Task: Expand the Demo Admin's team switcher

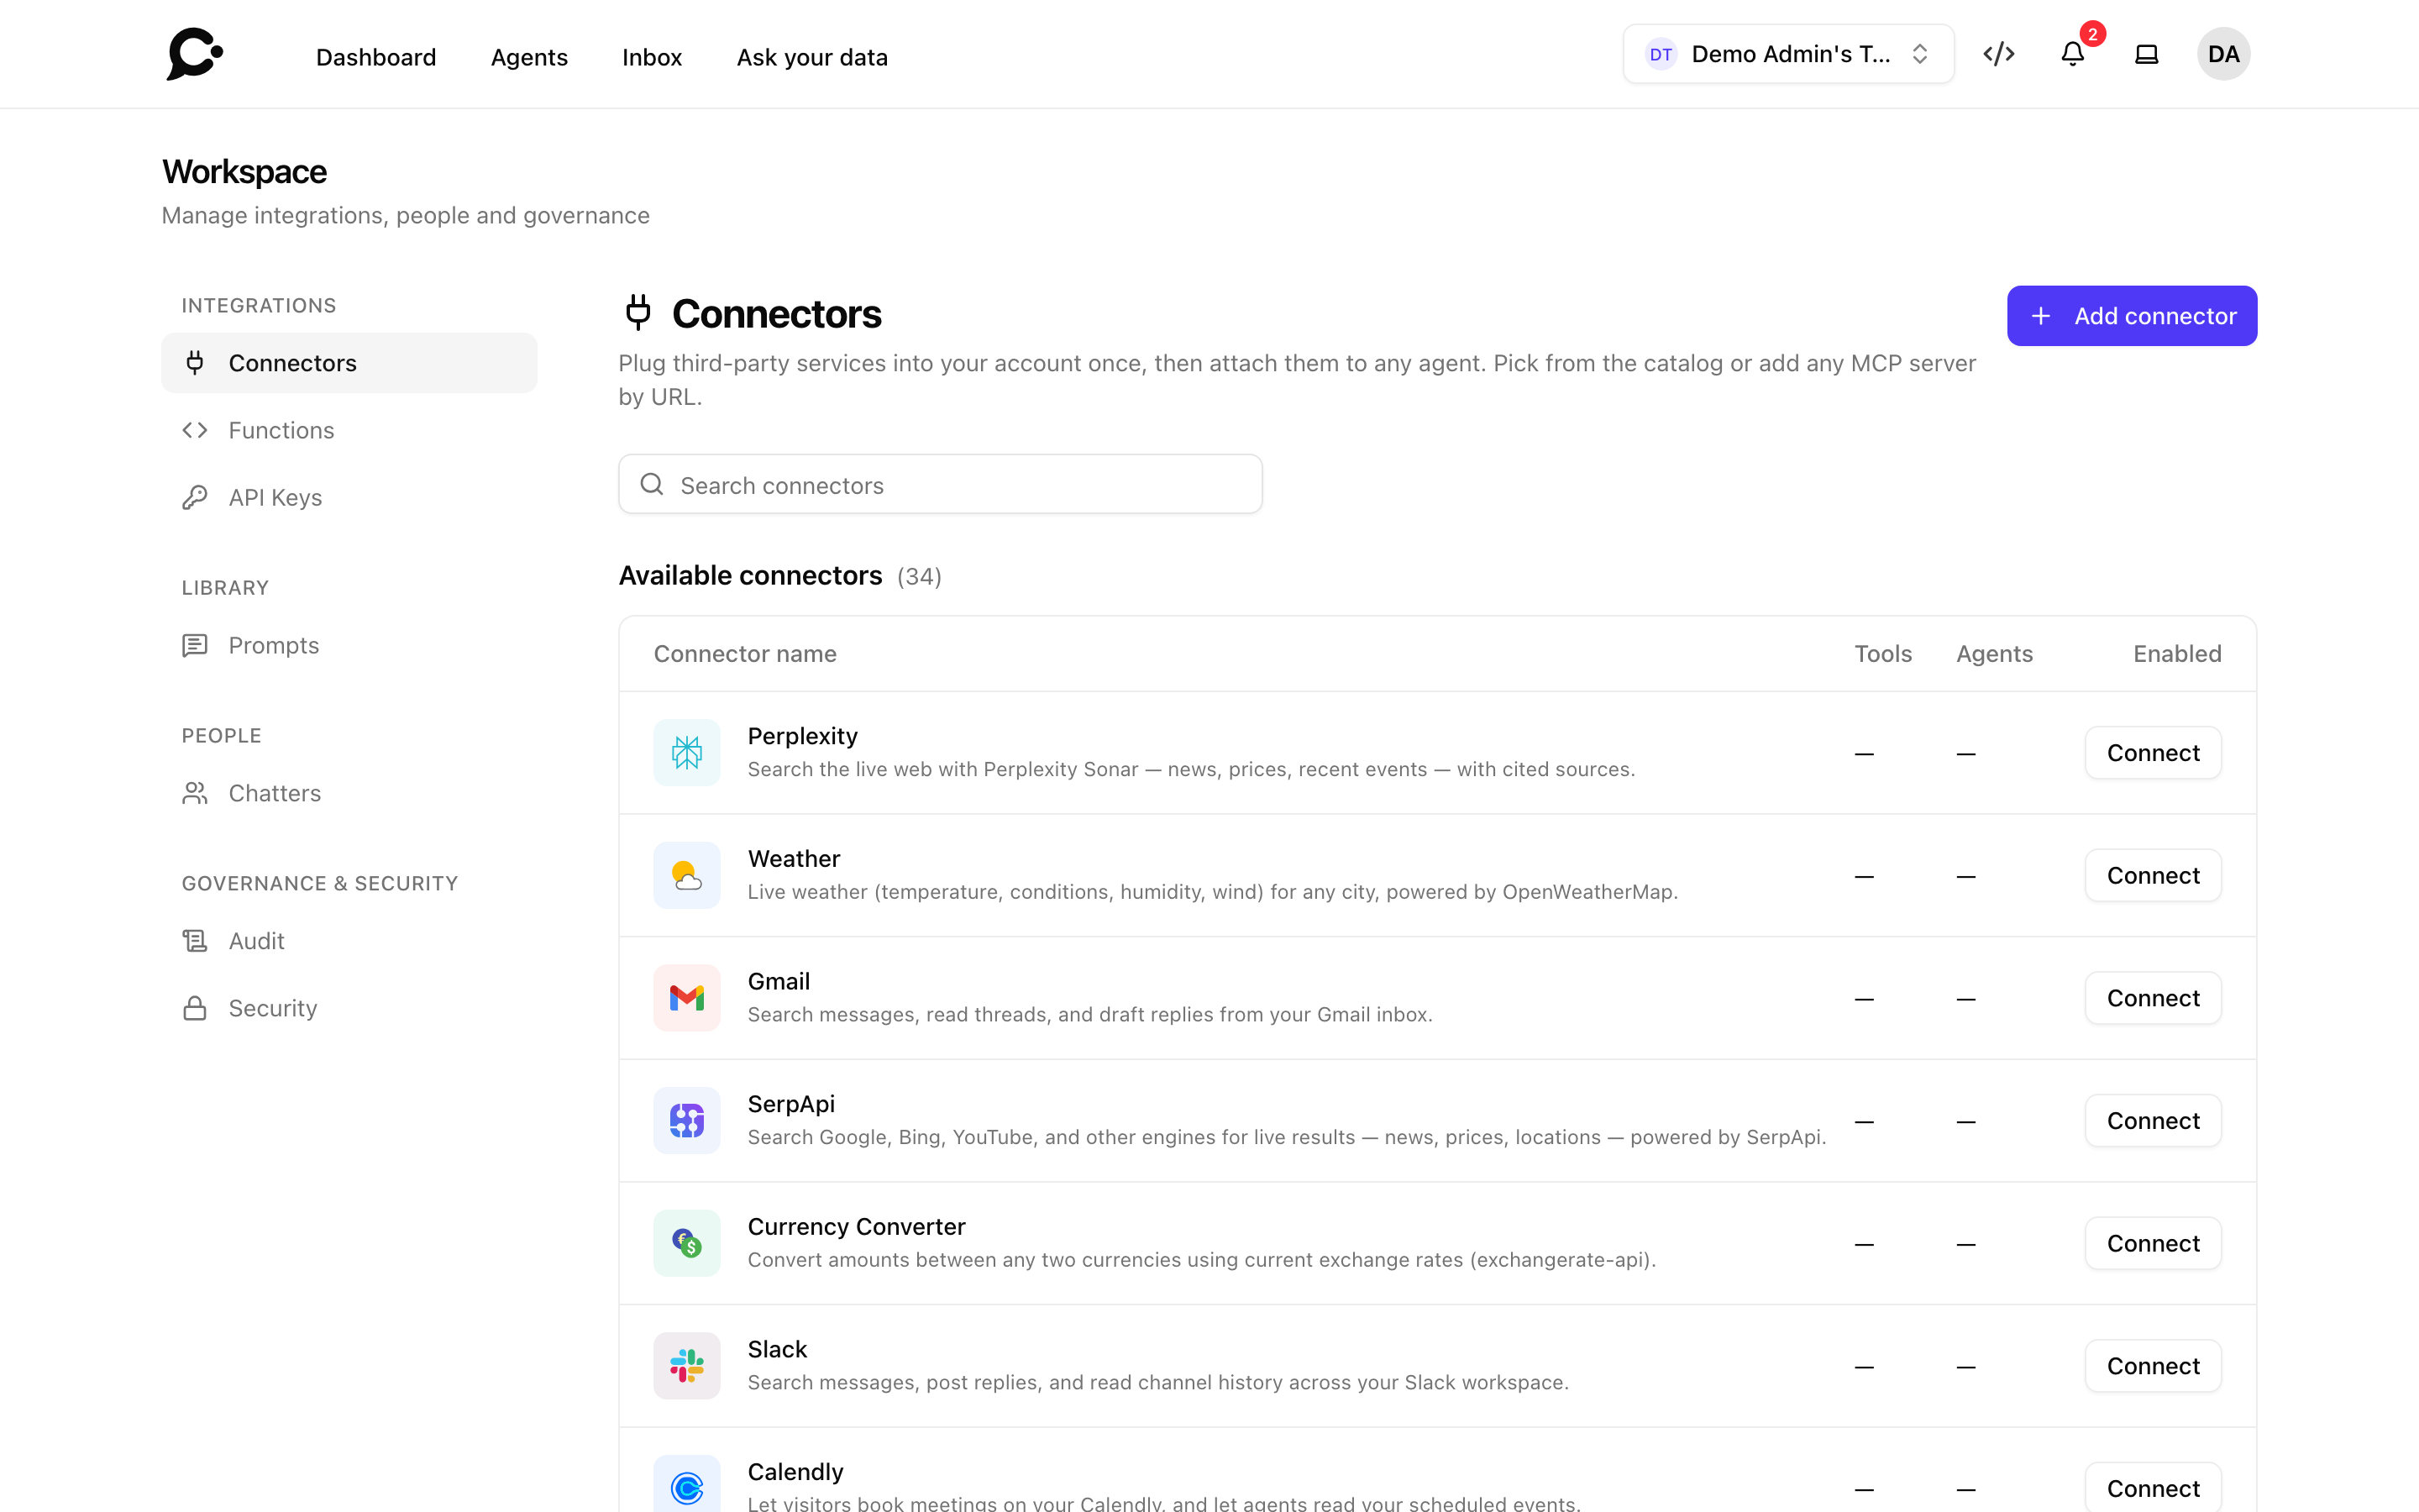Action: (x=1788, y=54)
